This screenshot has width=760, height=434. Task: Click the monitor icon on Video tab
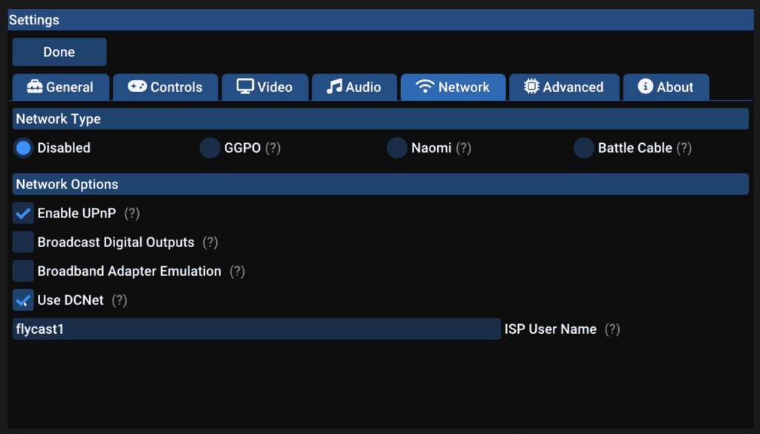[x=245, y=87]
